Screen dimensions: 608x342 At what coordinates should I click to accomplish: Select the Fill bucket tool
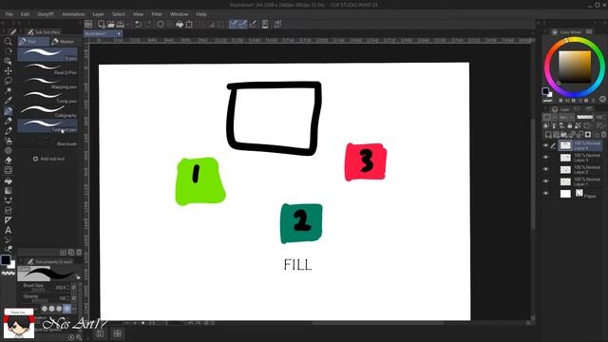(x=8, y=180)
